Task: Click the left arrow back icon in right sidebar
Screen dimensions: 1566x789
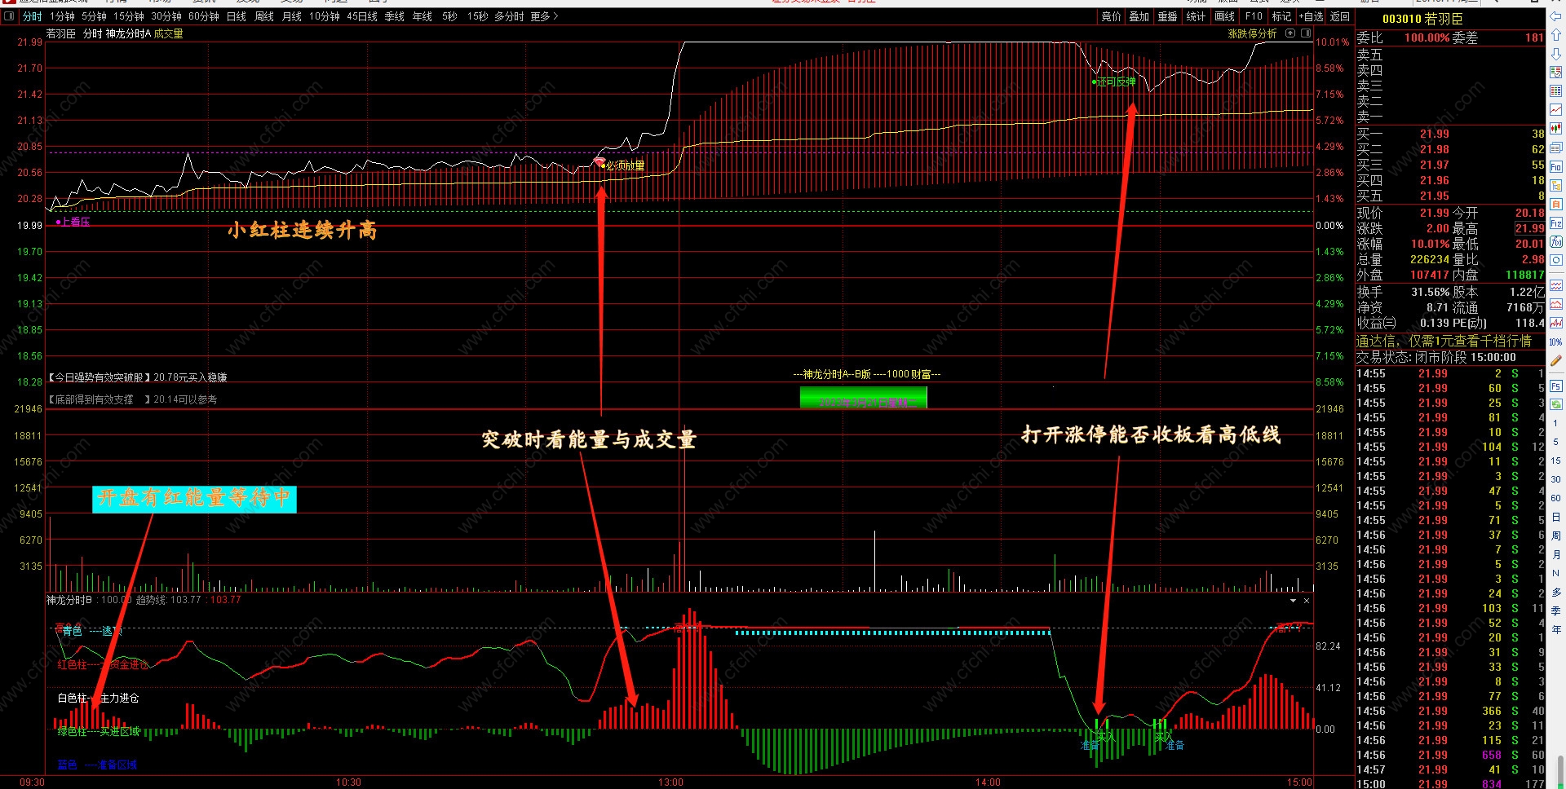Action: click(x=1556, y=18)
